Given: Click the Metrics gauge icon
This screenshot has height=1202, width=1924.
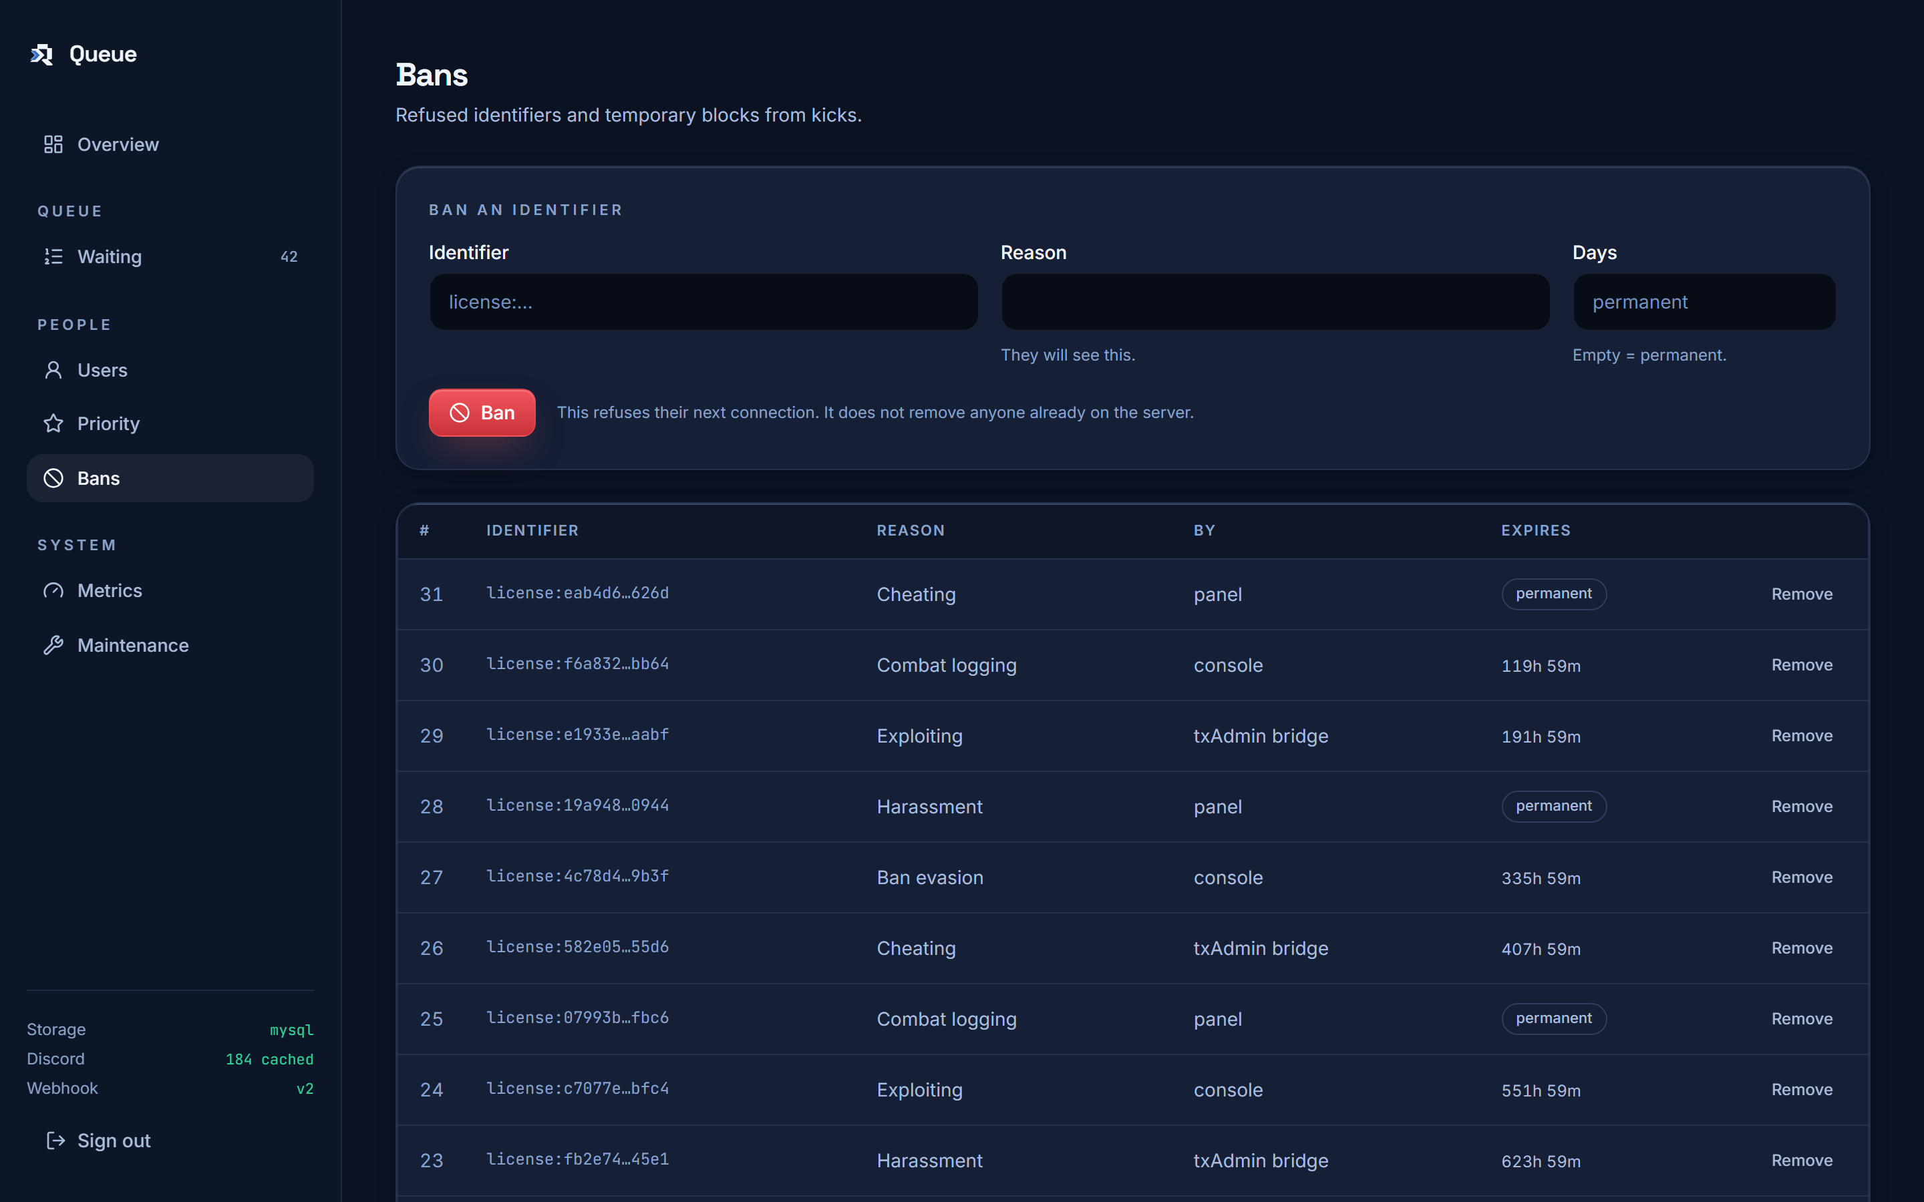Looking at the screenshot, I should [x=53, y=591].
